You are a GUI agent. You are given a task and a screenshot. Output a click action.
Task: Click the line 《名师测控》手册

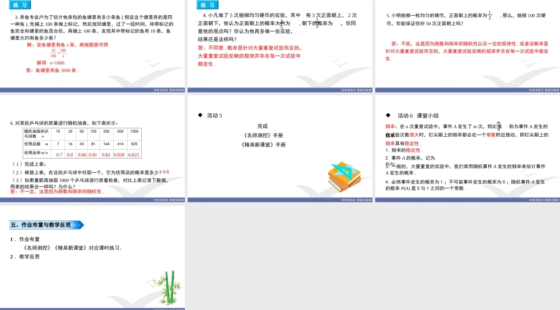pos(263,136)
